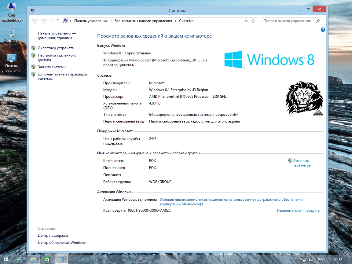Click shield icon next to Изменить параметры
352x264 pixels.
(x=290, y=161)
